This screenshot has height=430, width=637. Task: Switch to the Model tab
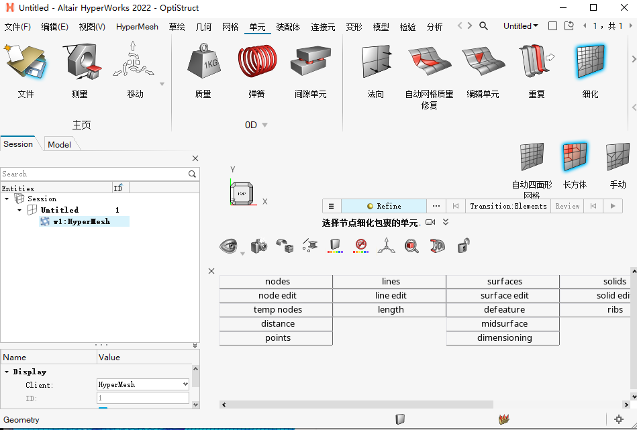[x=60, y=144]
